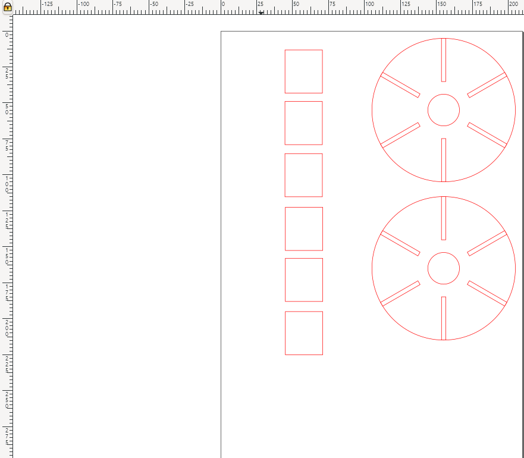524x458 pixels.
Task: Select upper wheel's upper-right diagonal slot
Action: 487,85
